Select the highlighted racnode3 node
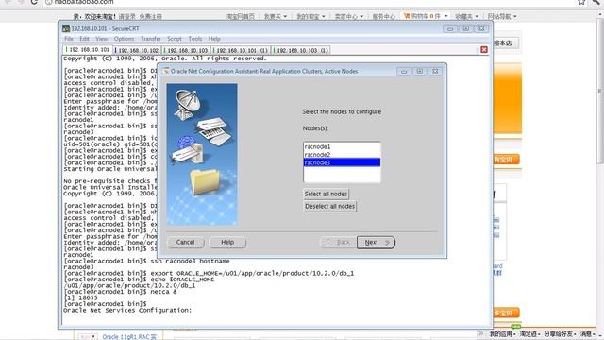This screenshot has height=340, width=604. tap(342, 162)
